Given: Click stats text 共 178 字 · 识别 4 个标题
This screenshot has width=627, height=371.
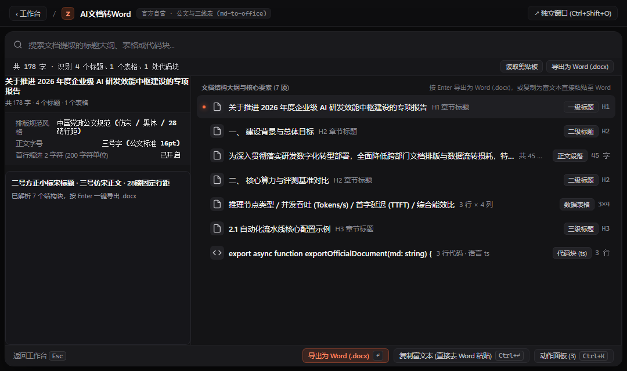Looking at the screenshot, I should tap(96, 67).
